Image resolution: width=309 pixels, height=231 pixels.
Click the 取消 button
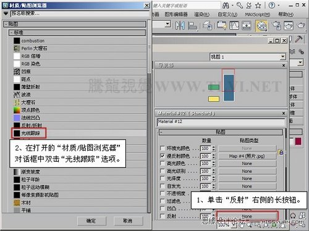pyautogui.click(x=128, y=221)
